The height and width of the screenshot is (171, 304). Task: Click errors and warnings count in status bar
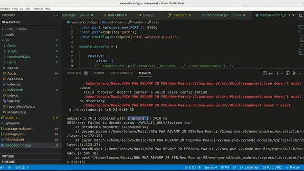21,167
